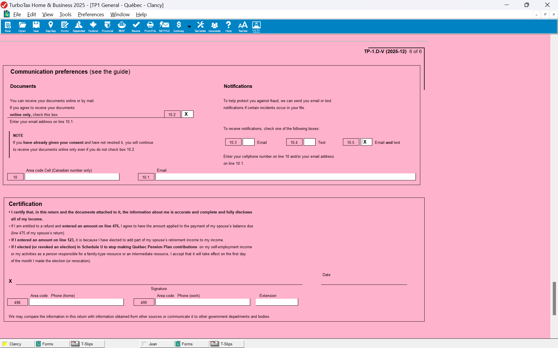Expand the Summary dropdown arrow

189,27
